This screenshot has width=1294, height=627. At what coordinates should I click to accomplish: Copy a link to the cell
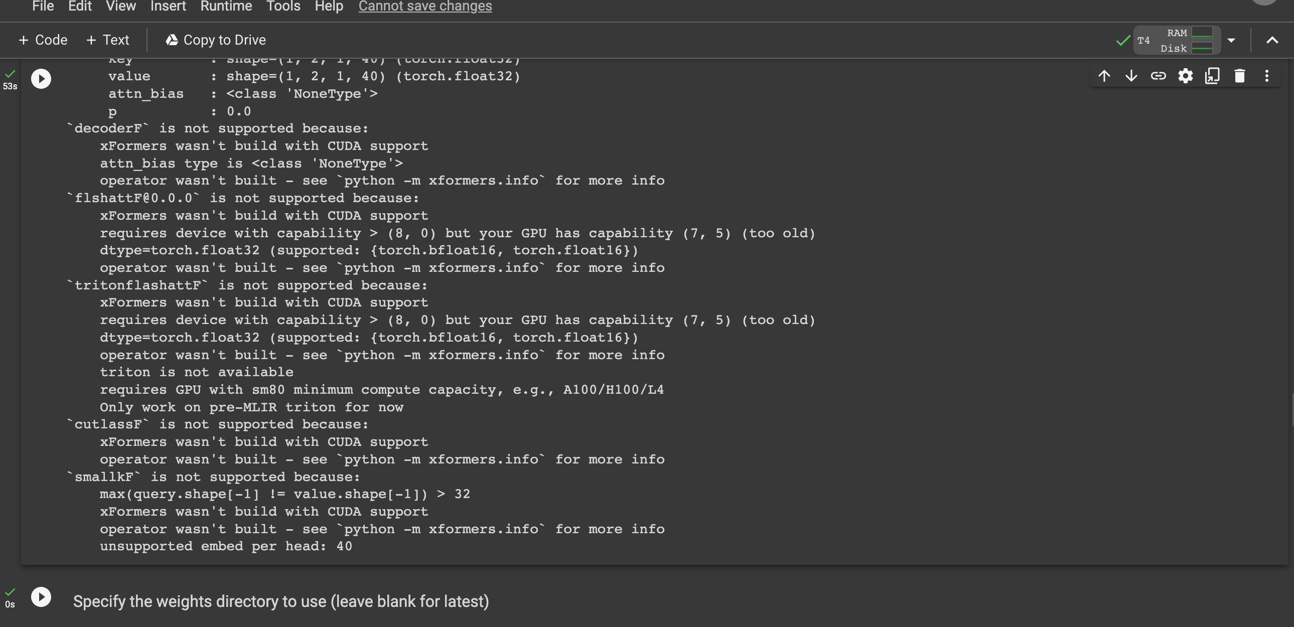(x=1159, y=76)
